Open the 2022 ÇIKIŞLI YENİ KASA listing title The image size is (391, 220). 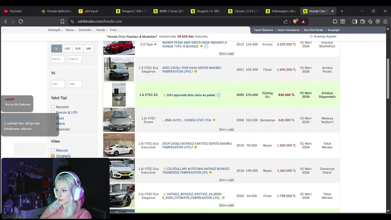point(192,70)
